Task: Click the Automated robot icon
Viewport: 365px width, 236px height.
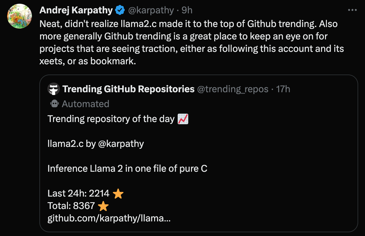Action: click(x=55, y=104)
